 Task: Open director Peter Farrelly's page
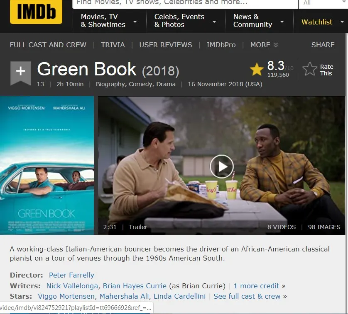[x=71, y=275]
